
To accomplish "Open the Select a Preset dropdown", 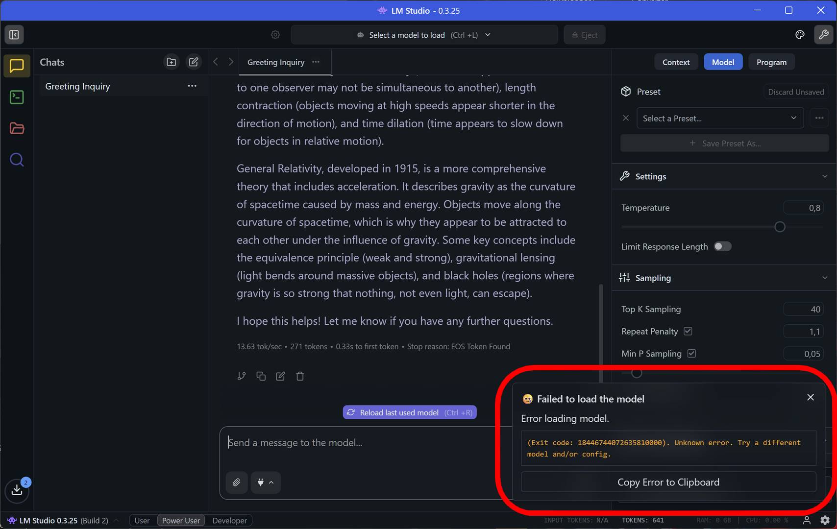I will tap(720, 118).
